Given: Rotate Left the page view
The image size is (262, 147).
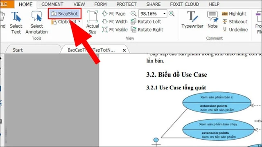Looking at the screenshot, I should [146, 22].
